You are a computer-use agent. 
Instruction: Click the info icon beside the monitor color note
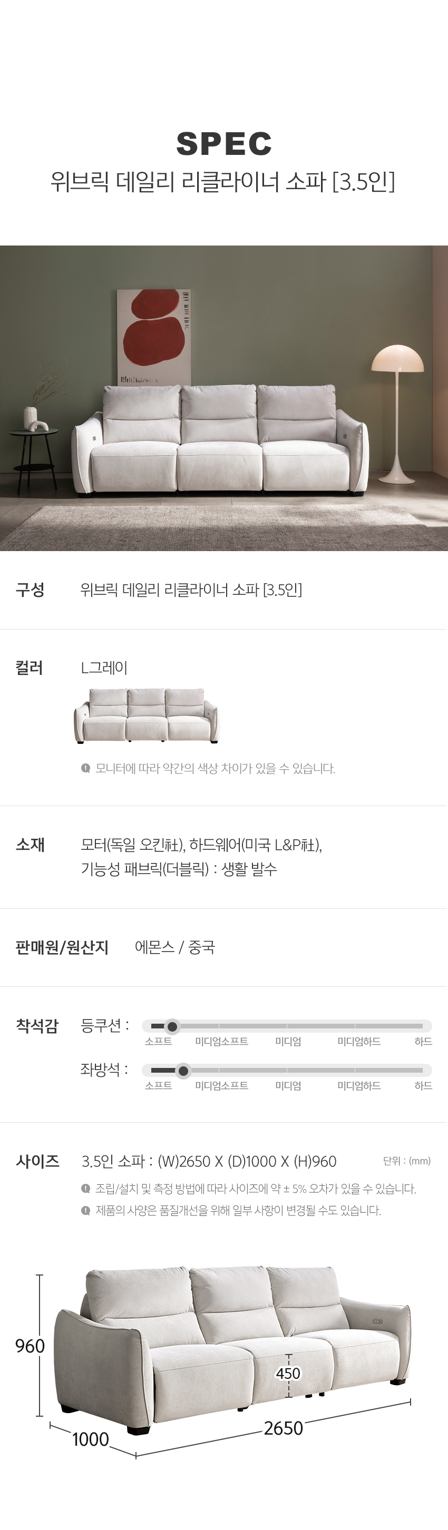(85, 769)
